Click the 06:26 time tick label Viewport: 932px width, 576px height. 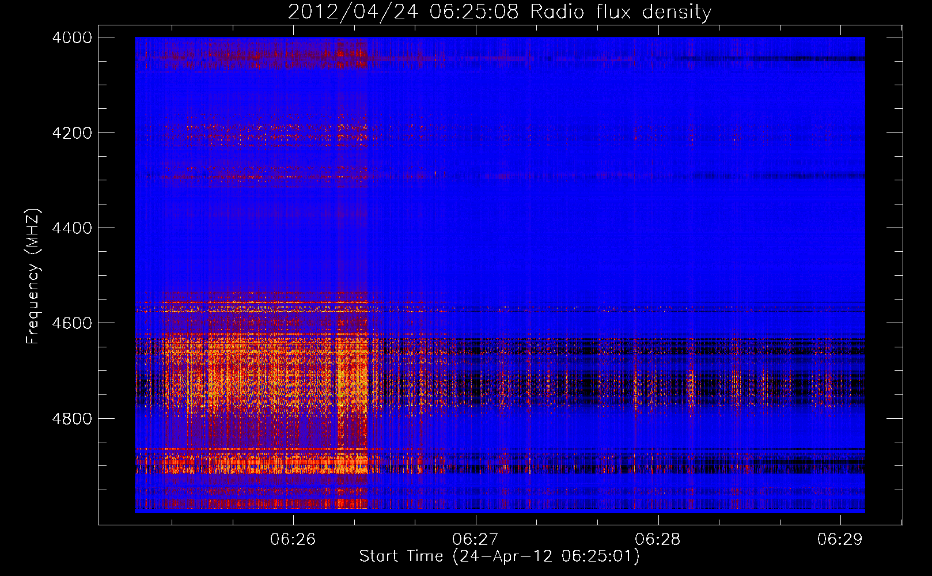293,539
